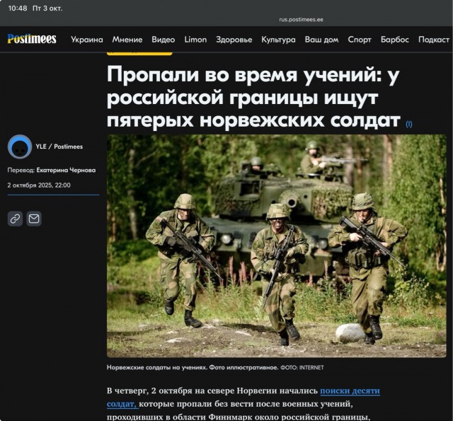Copy article link with chain icon
Image resolution: width=453 pixels, height=421 pixels.
(x=15, y=219)
